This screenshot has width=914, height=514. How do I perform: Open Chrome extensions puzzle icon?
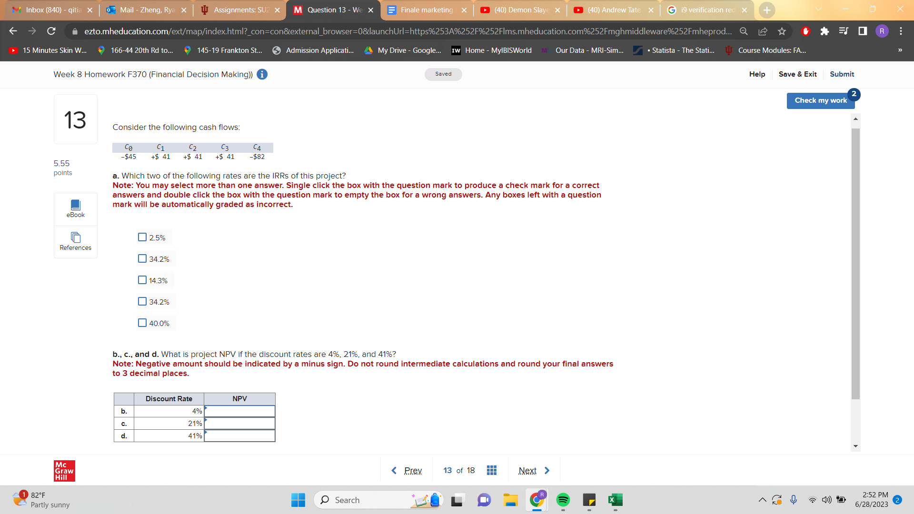point(825,31)
